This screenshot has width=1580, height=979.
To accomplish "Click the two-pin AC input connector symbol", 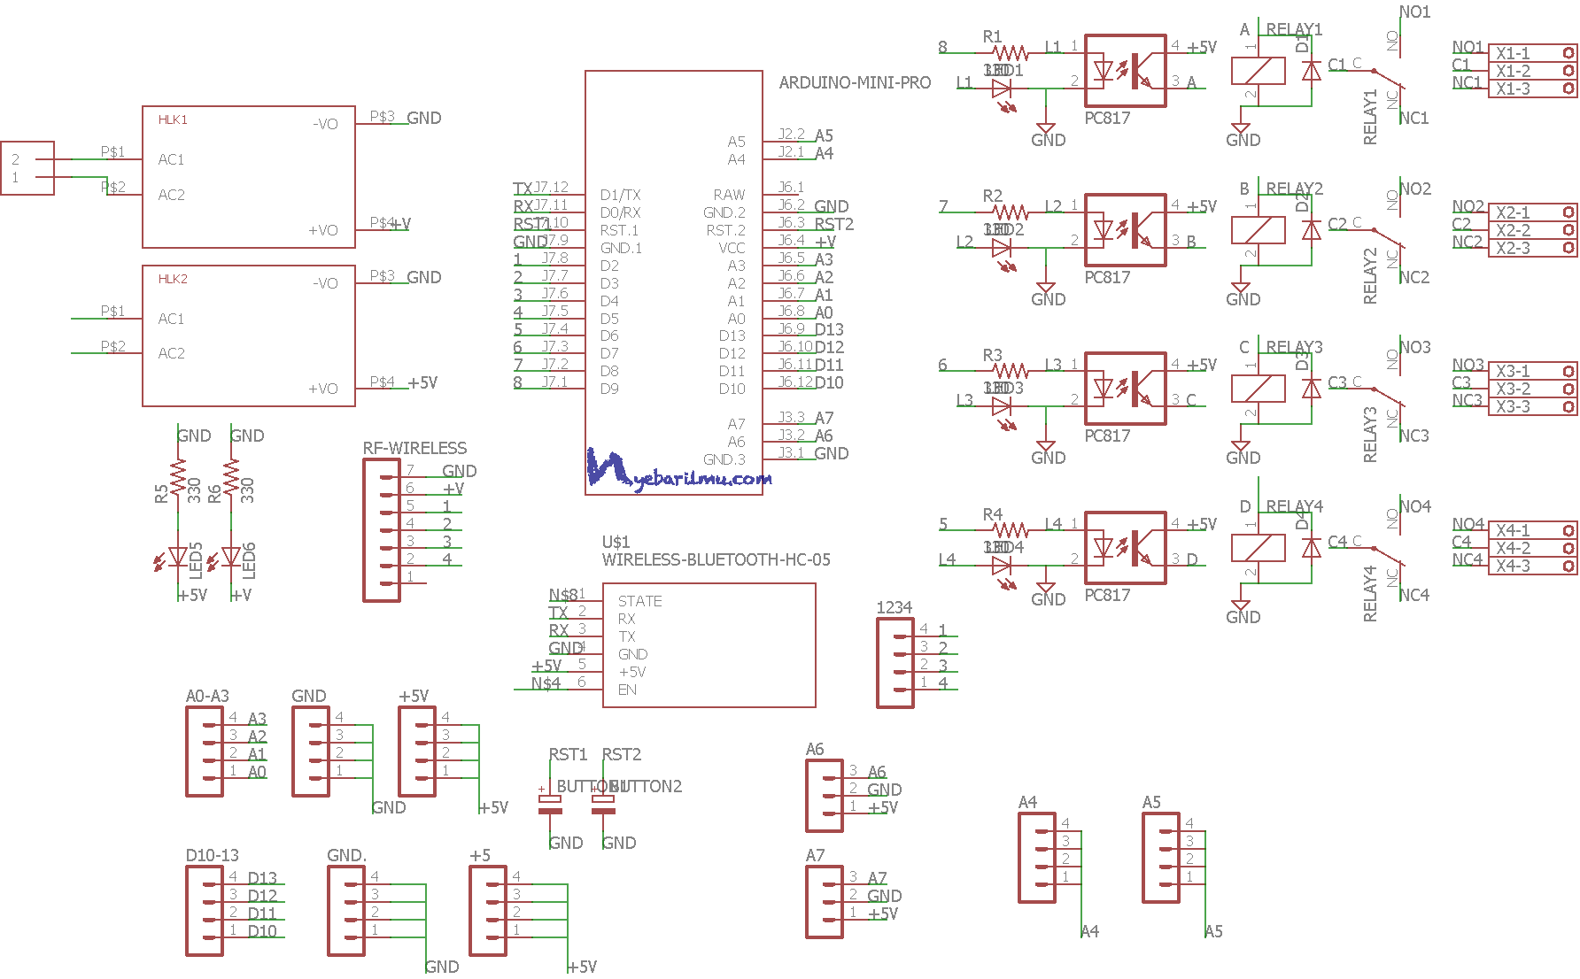I will [27, 168].
